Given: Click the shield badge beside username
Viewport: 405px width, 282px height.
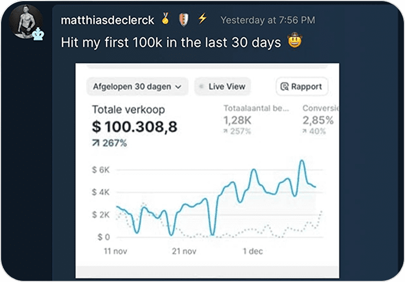Looking at the screenshot, I should pos(183,20).
